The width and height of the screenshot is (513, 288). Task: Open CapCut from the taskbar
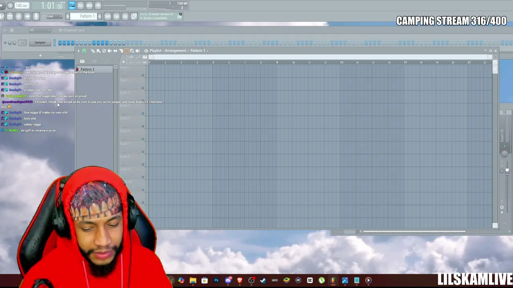point(310,280)
